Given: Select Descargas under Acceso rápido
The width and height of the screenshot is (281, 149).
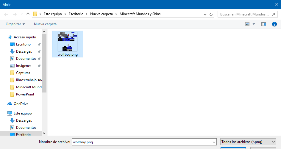Looking at the screenshot, I should (x=24, y=51).
